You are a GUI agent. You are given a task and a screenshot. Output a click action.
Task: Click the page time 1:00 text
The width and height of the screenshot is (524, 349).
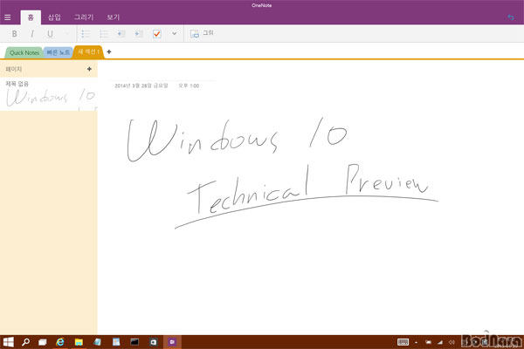(189, 86)
